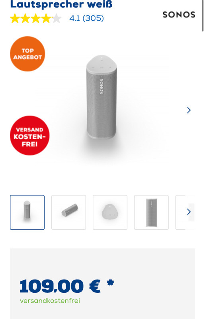Screen dimensions: 205x319
Task: Click the orange Top Angebot badge
Action: (x=27, y=54)
